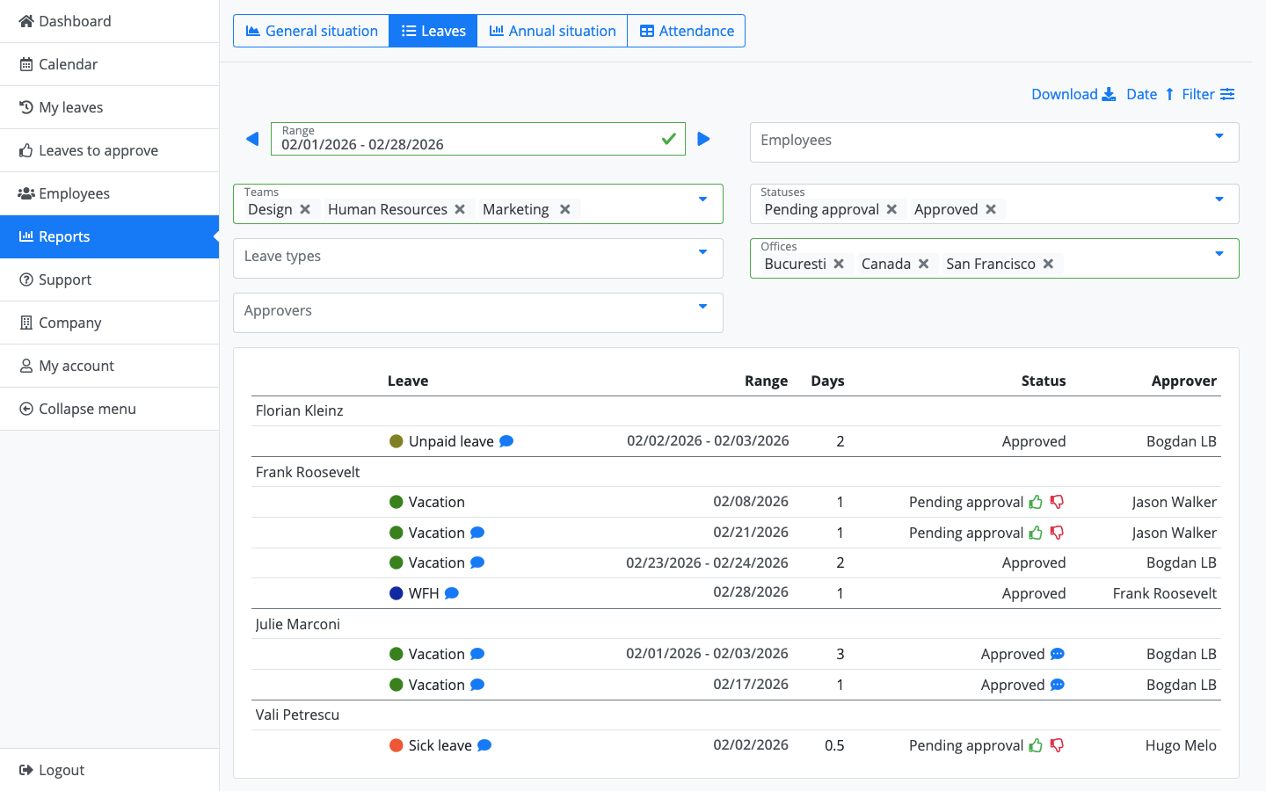Open the Leave types dropdown

coord(702,252)
